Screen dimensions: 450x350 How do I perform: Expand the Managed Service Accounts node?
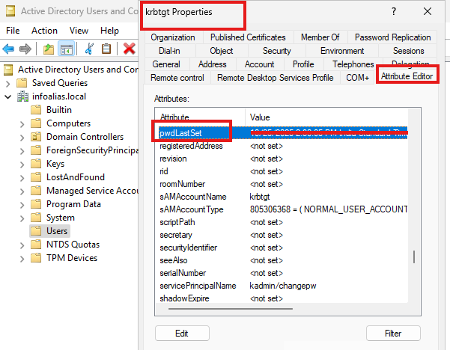tap(22, 191)
